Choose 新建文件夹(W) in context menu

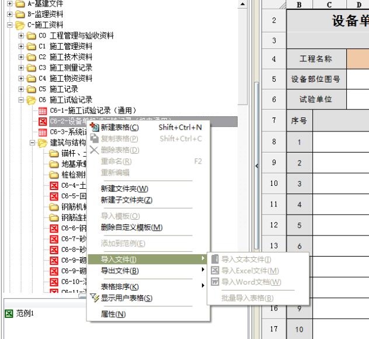(148, 189)
